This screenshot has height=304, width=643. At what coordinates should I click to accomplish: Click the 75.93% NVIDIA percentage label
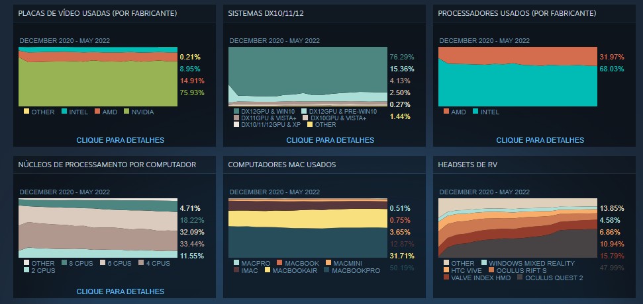(x=190, y=93)
